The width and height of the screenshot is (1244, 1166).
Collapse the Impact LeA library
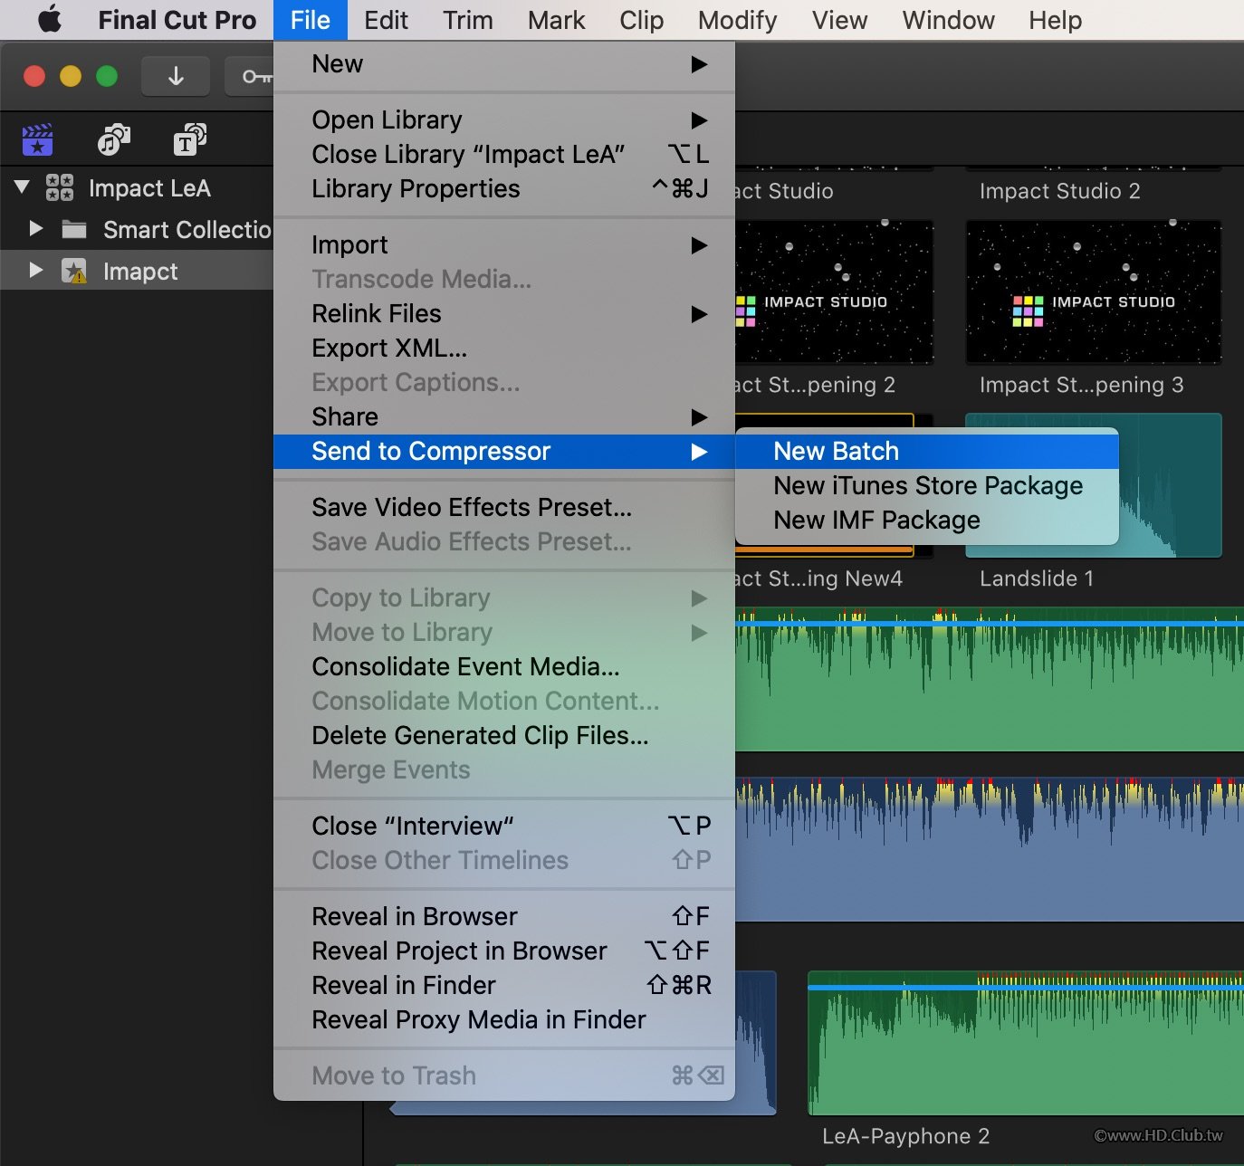(x=23, y=188)
